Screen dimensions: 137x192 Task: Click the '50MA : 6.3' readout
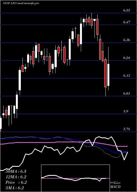(x=16, y=171)
